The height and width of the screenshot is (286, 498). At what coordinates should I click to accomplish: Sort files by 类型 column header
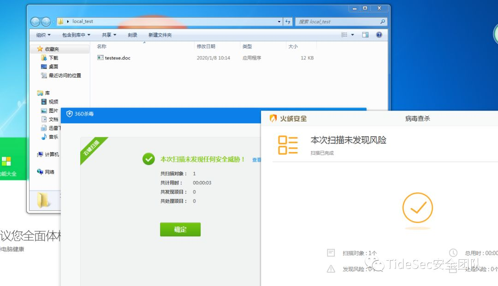tap(247, 47)
